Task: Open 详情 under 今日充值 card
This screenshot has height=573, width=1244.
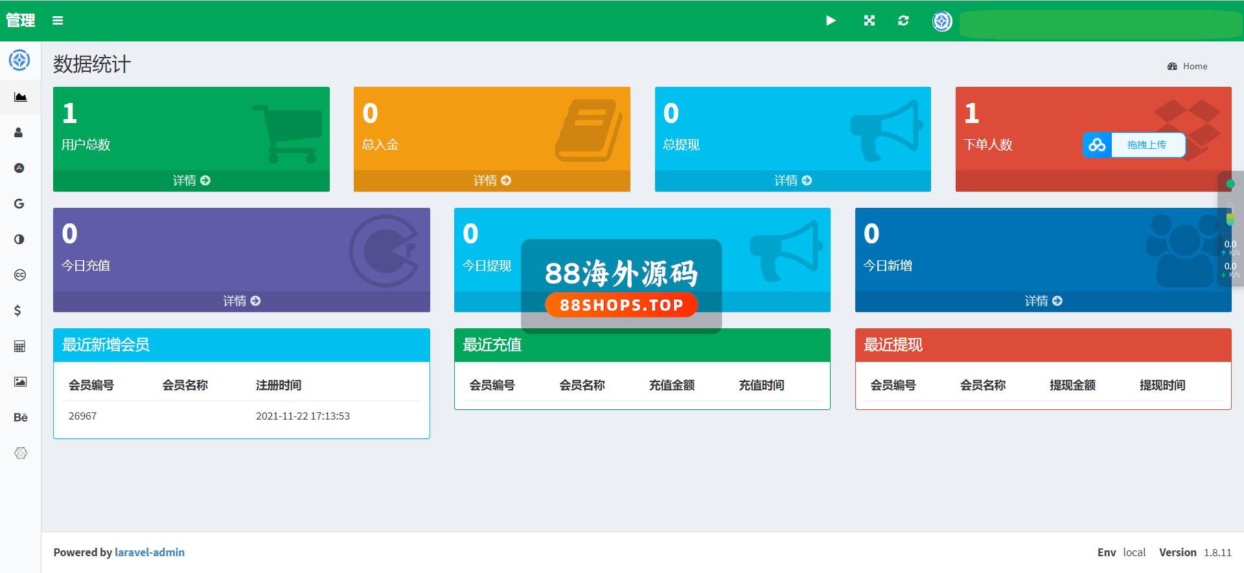Action: (241, 301)
